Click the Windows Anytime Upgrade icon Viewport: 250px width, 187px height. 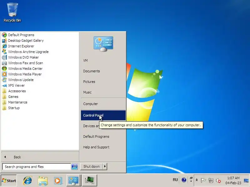pyautogui.click(x=4, y=52)
